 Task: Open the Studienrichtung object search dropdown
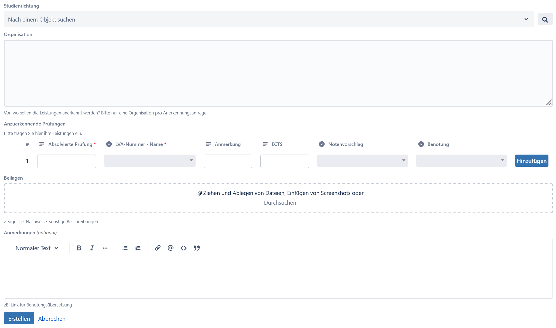[269, 19]
